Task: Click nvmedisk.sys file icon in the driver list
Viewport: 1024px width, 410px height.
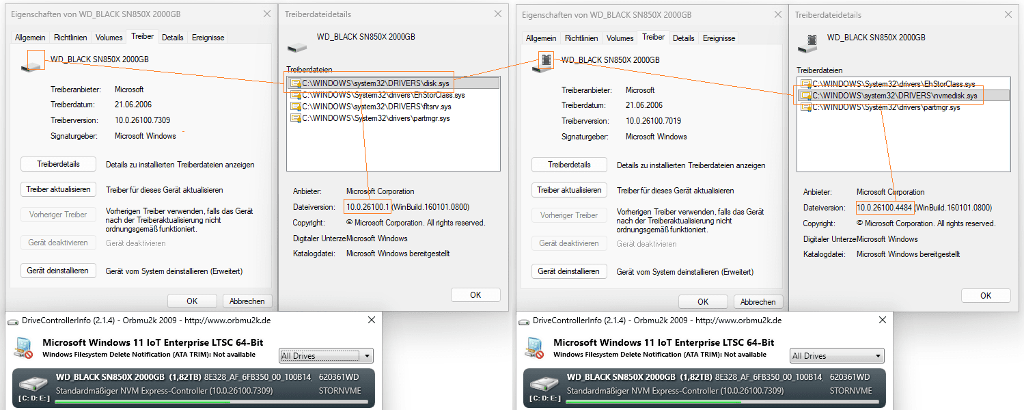Action: coord(806,95)
